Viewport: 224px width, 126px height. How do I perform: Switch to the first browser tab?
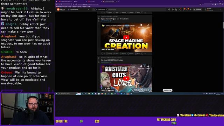click(65, 1)
